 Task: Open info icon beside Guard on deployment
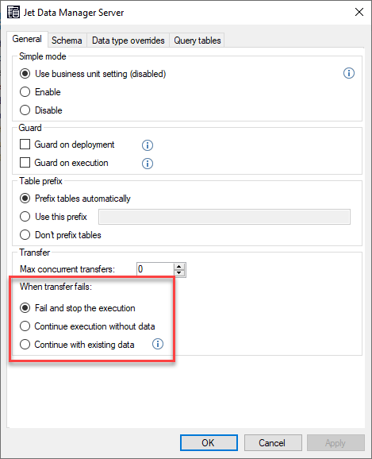[x=148, y=145]
